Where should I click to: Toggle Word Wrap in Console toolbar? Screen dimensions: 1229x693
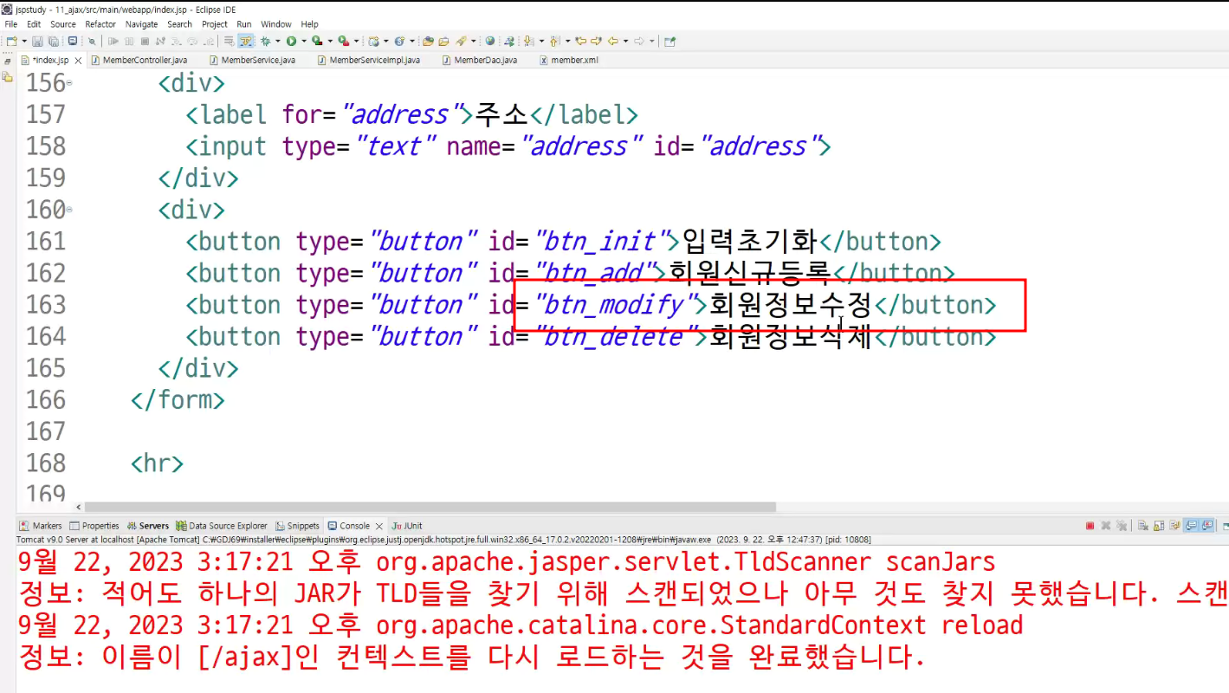[1174, 526]
